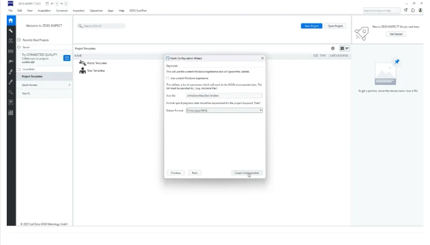Switch to list view icon

(x=347, y=48)
